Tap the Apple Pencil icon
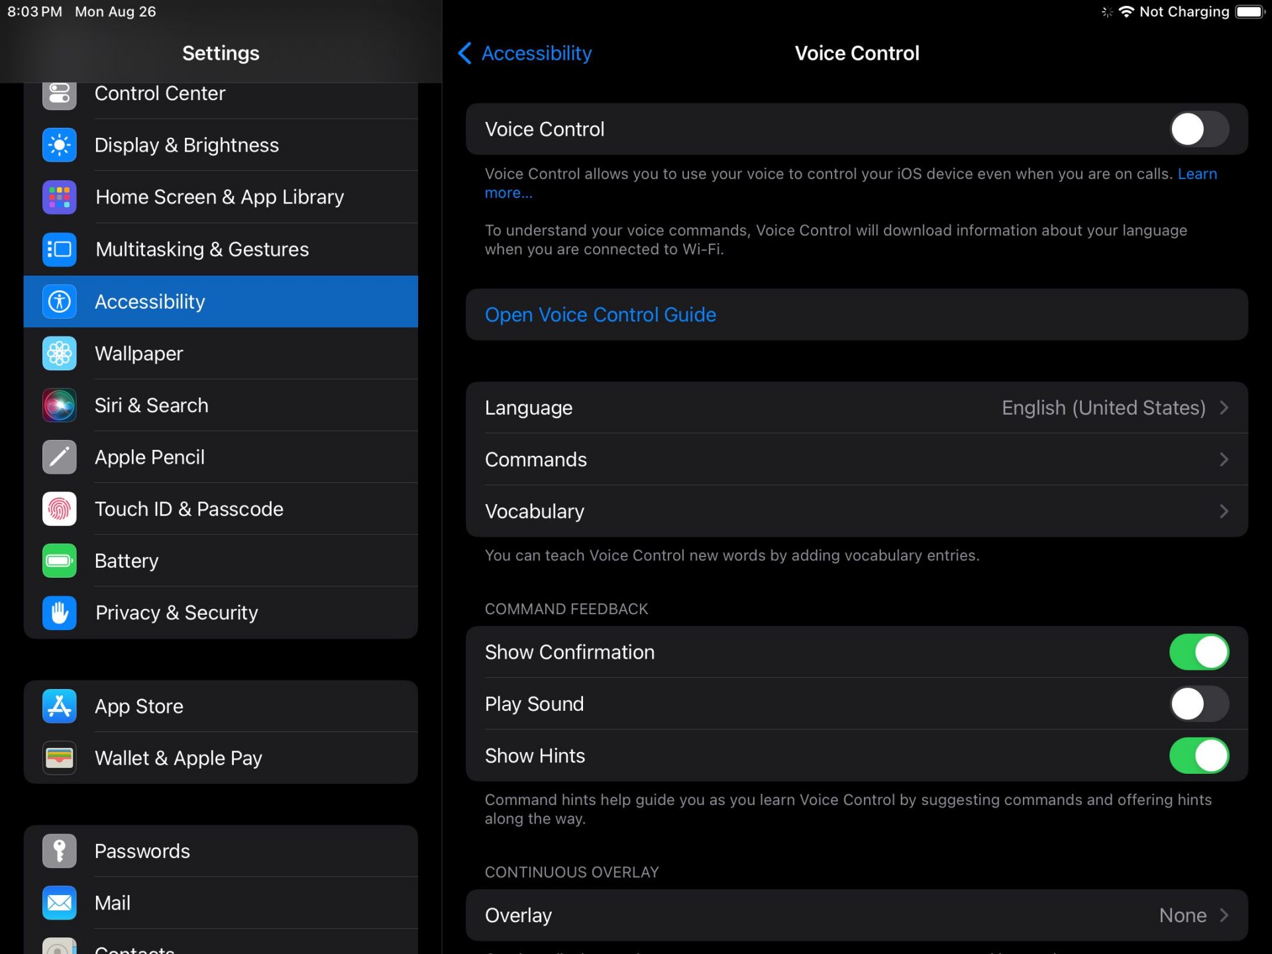Image resolution: width=1272 pixels, height=954 pixels. (x=59, y=457)
